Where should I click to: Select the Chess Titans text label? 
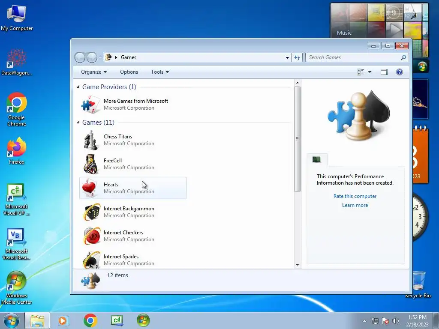coord(118,137)
